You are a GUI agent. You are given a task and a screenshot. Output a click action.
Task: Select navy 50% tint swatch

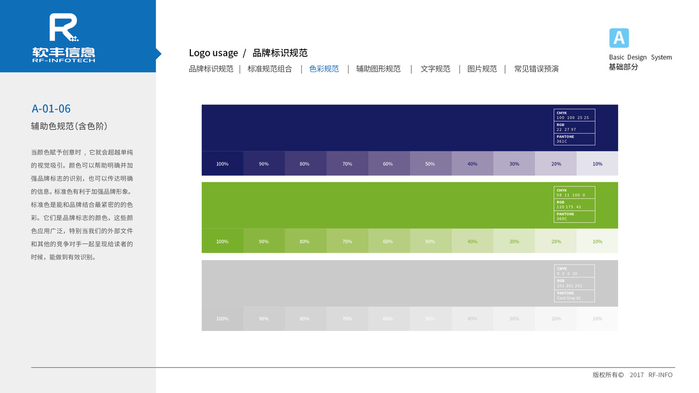pos(431,164)
